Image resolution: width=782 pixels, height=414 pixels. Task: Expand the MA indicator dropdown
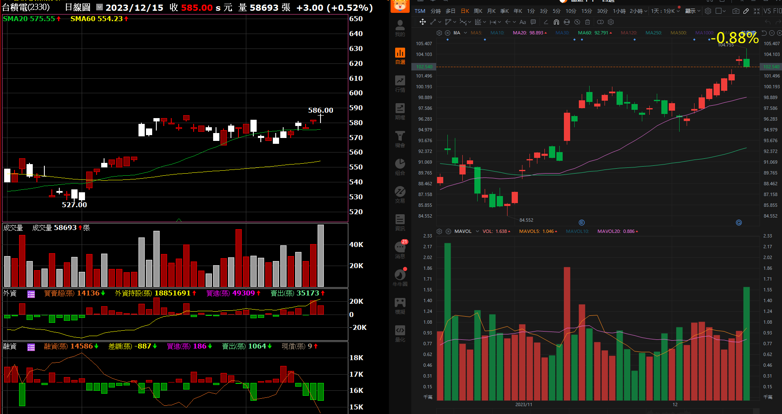pyautogui.click(x=465, y=33)
